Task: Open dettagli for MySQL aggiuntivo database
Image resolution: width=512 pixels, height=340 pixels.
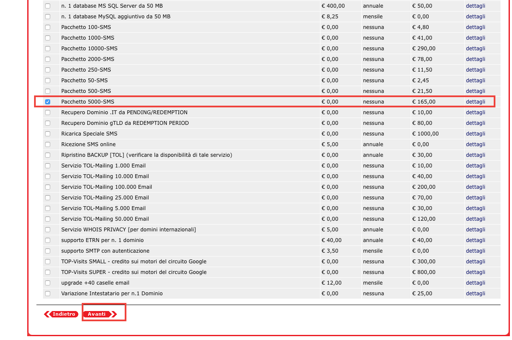Action: point(475,17)
